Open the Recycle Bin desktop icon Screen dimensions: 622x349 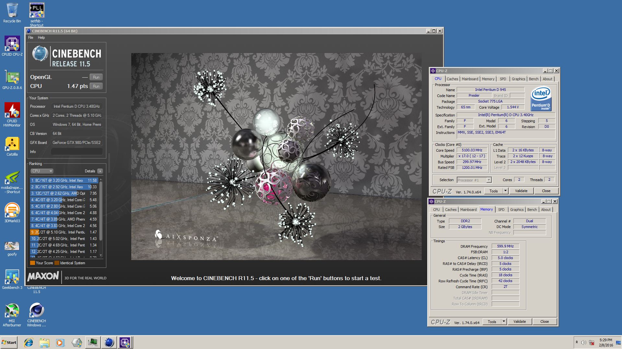[12, 13]
